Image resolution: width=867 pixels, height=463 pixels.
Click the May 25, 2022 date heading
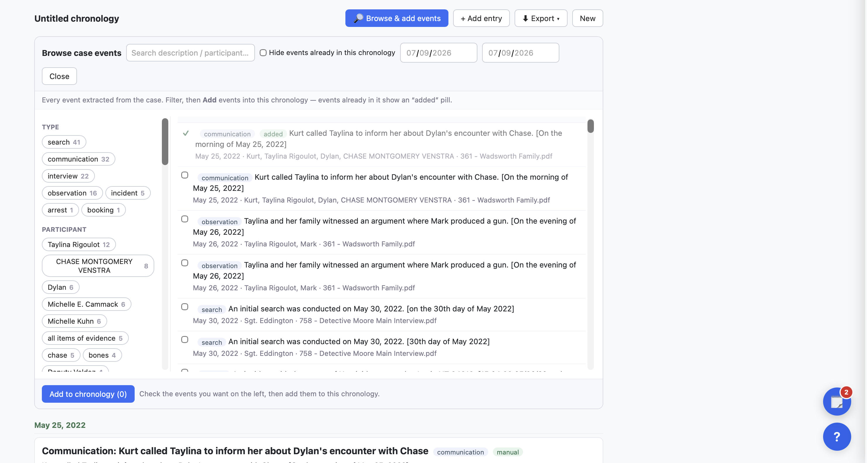coord(60,425)
